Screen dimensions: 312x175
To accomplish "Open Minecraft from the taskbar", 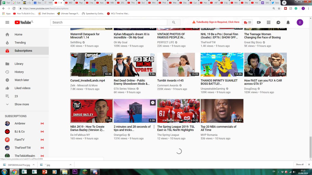I will (85, 172).
